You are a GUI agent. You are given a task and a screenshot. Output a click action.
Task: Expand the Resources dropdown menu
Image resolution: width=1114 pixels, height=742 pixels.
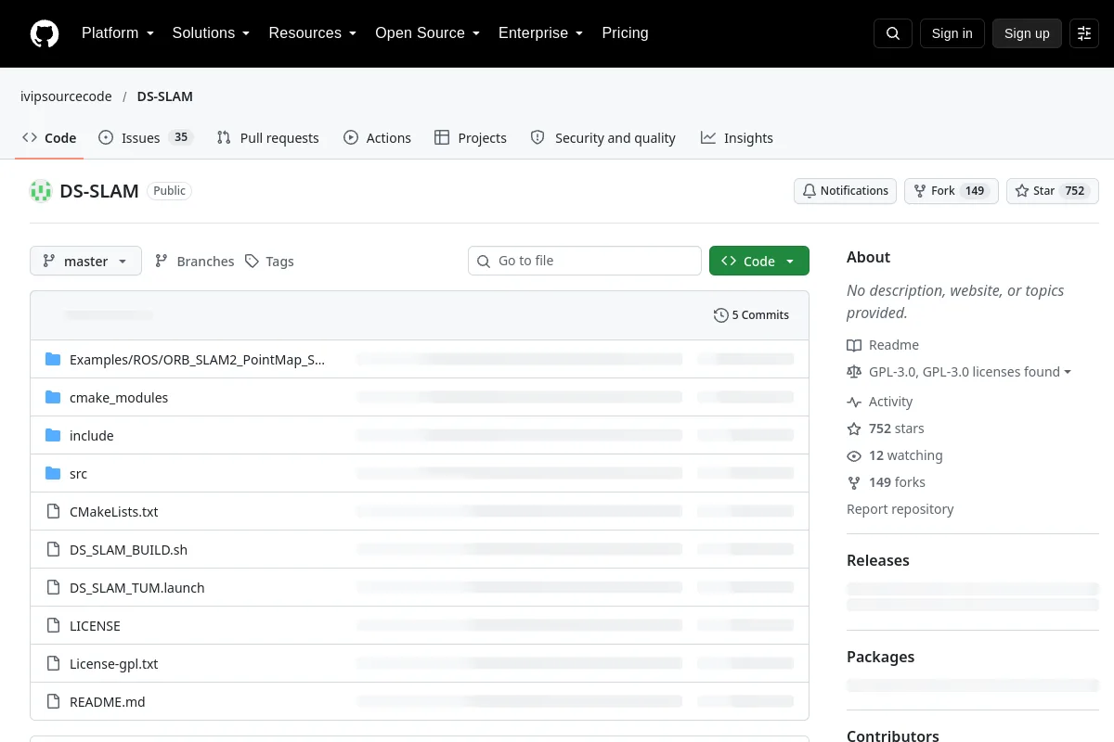[x=313, y=33]
